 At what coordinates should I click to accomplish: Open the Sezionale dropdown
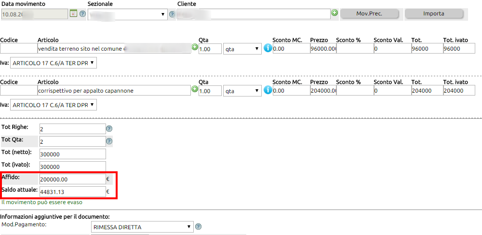tap(128, 14)
